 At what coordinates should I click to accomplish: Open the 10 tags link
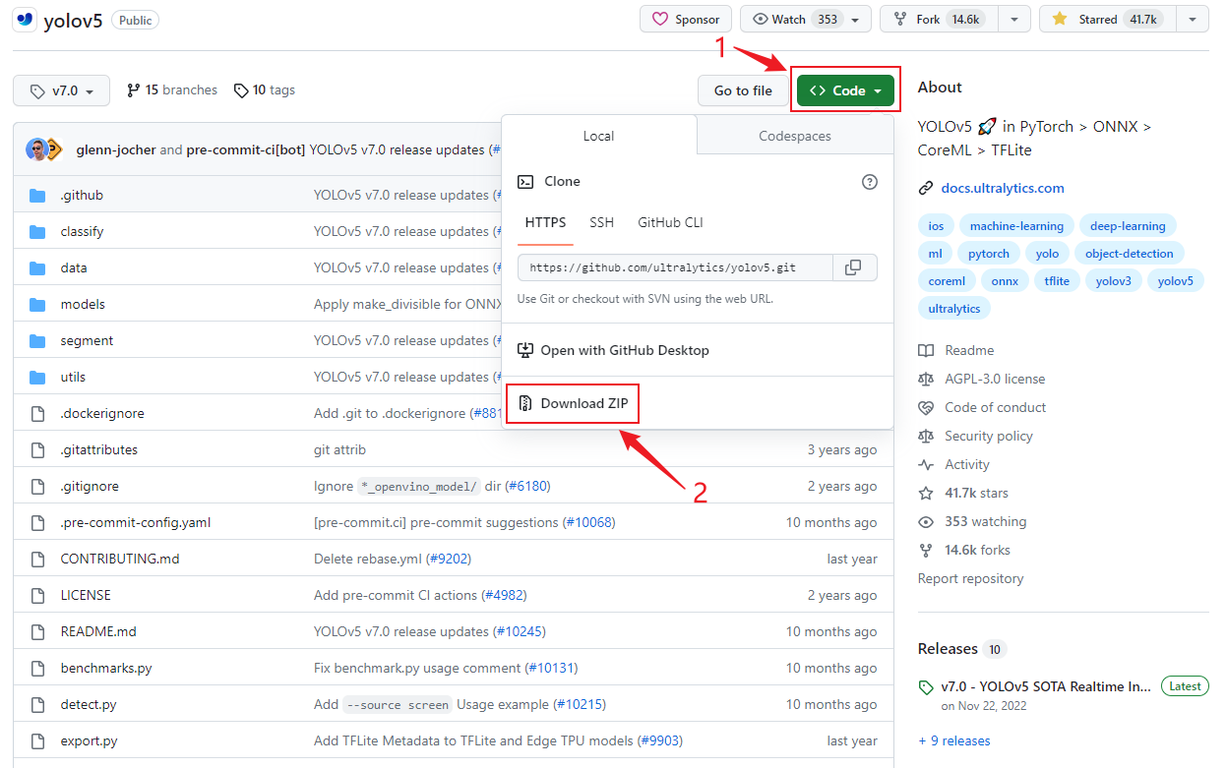pyautogui.click(x=265, y=90)
